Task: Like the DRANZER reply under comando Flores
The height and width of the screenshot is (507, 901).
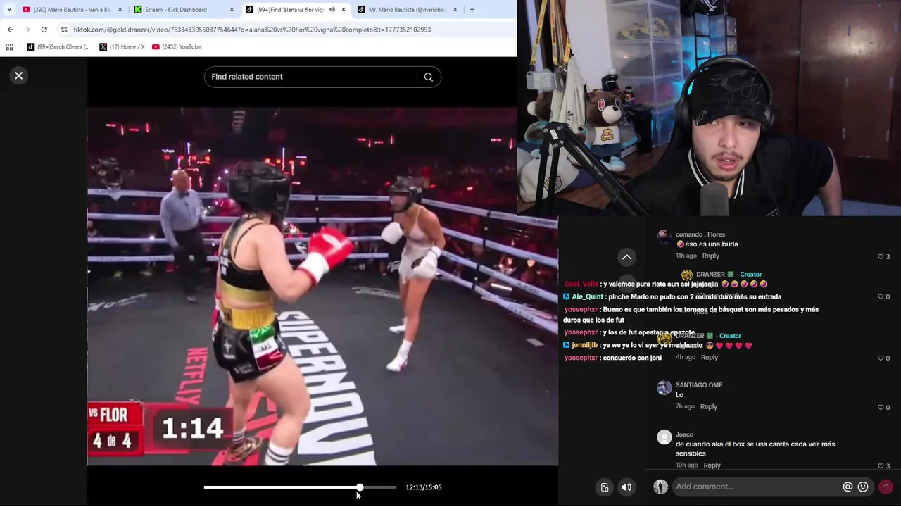Action: click(x=881, y=296)
